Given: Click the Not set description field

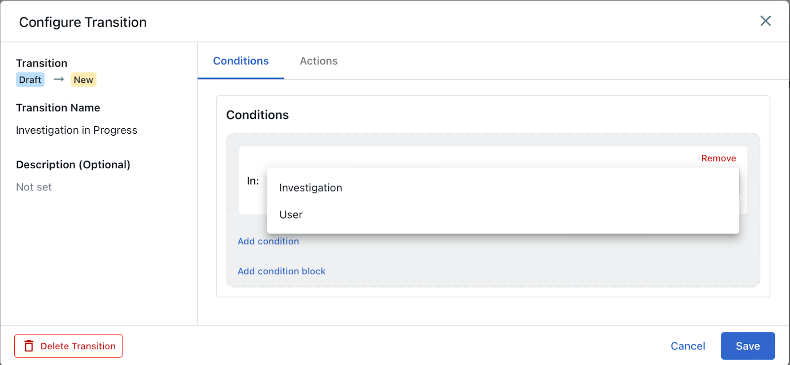Looking at the screenshot, I should coord(34,187).
